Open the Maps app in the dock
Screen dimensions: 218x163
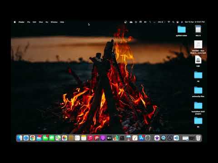58,138
